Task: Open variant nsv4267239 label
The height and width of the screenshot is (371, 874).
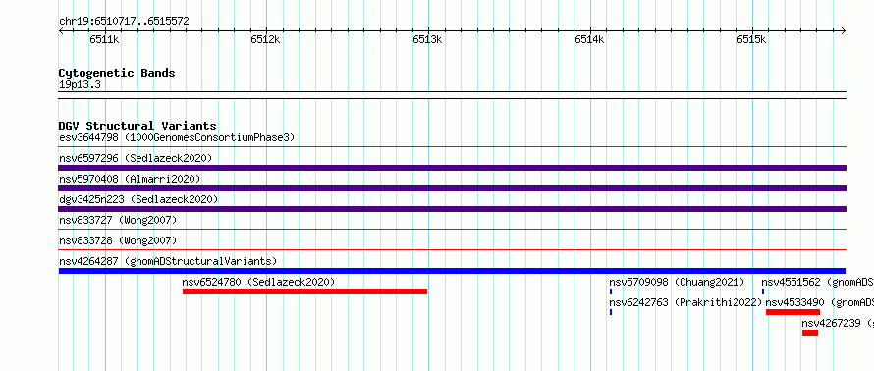Action: 838,323
